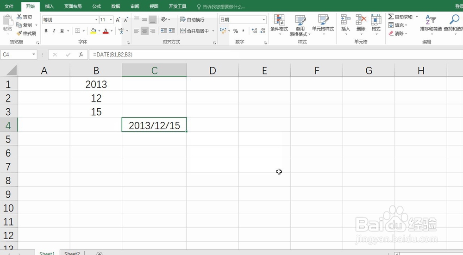This screenshot has height=255, width=463.
Task: Select the Format Painter brush
Action: click(19, 33)
